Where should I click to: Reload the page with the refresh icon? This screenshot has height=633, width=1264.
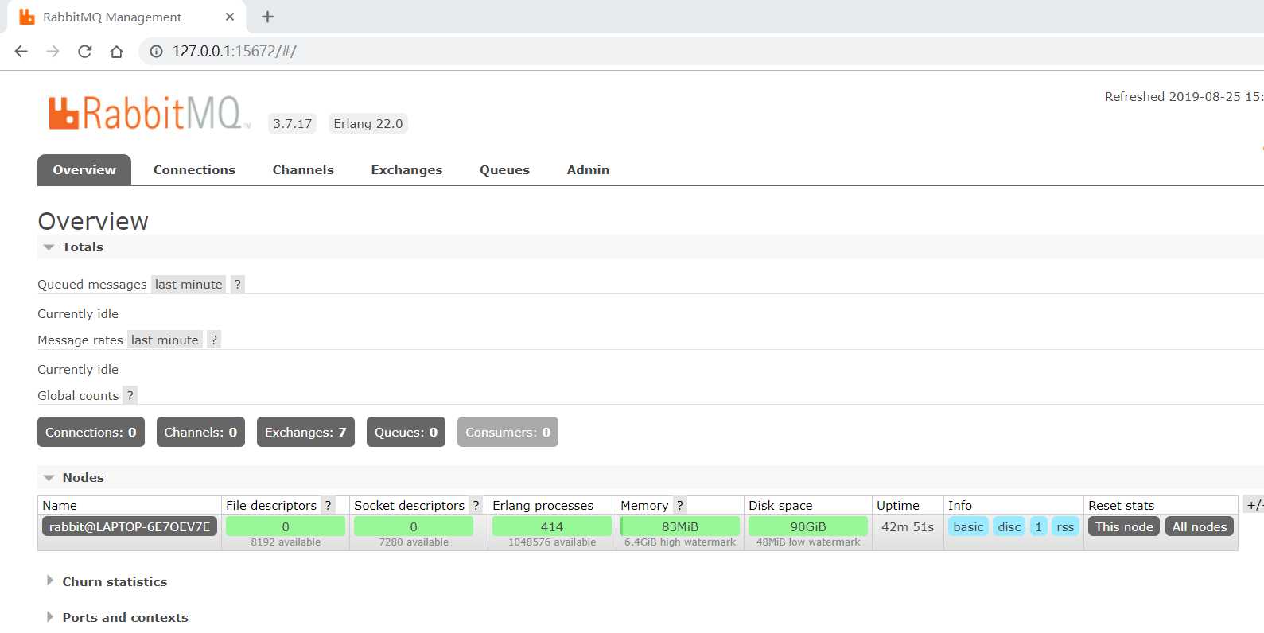point(85,51)
